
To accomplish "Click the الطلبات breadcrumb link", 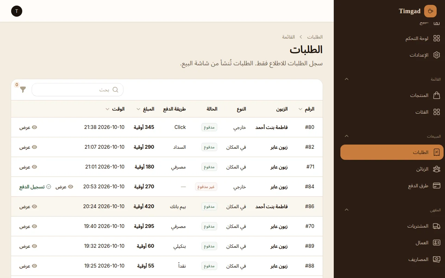I will (x=315, y=37).
